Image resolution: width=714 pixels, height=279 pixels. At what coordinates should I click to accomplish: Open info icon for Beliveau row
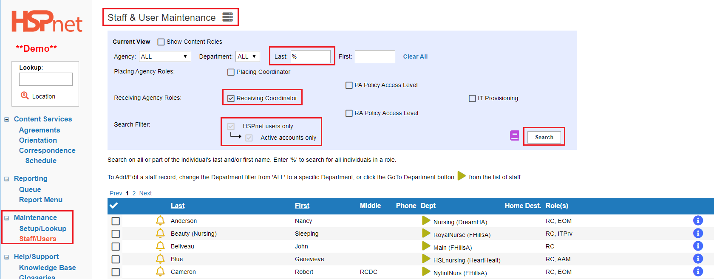698,246
